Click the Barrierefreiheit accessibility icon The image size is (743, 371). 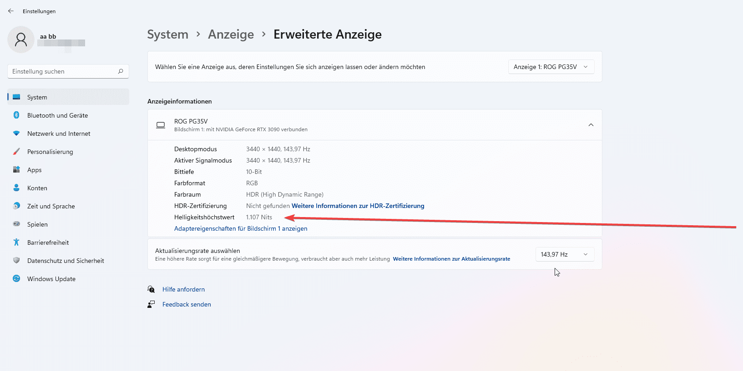coord(16,242)
